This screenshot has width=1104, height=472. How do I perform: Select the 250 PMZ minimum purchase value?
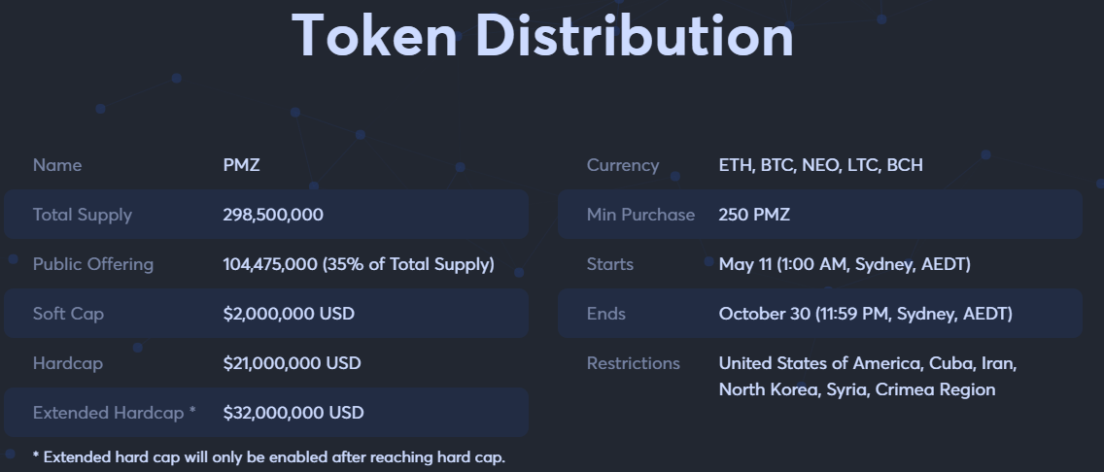coord(754,215)
